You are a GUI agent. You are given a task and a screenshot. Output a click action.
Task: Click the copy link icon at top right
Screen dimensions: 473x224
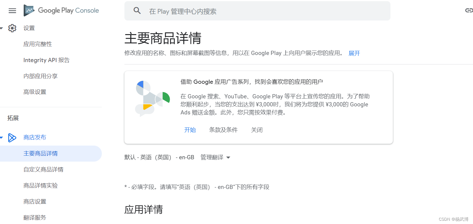point(469,10)
